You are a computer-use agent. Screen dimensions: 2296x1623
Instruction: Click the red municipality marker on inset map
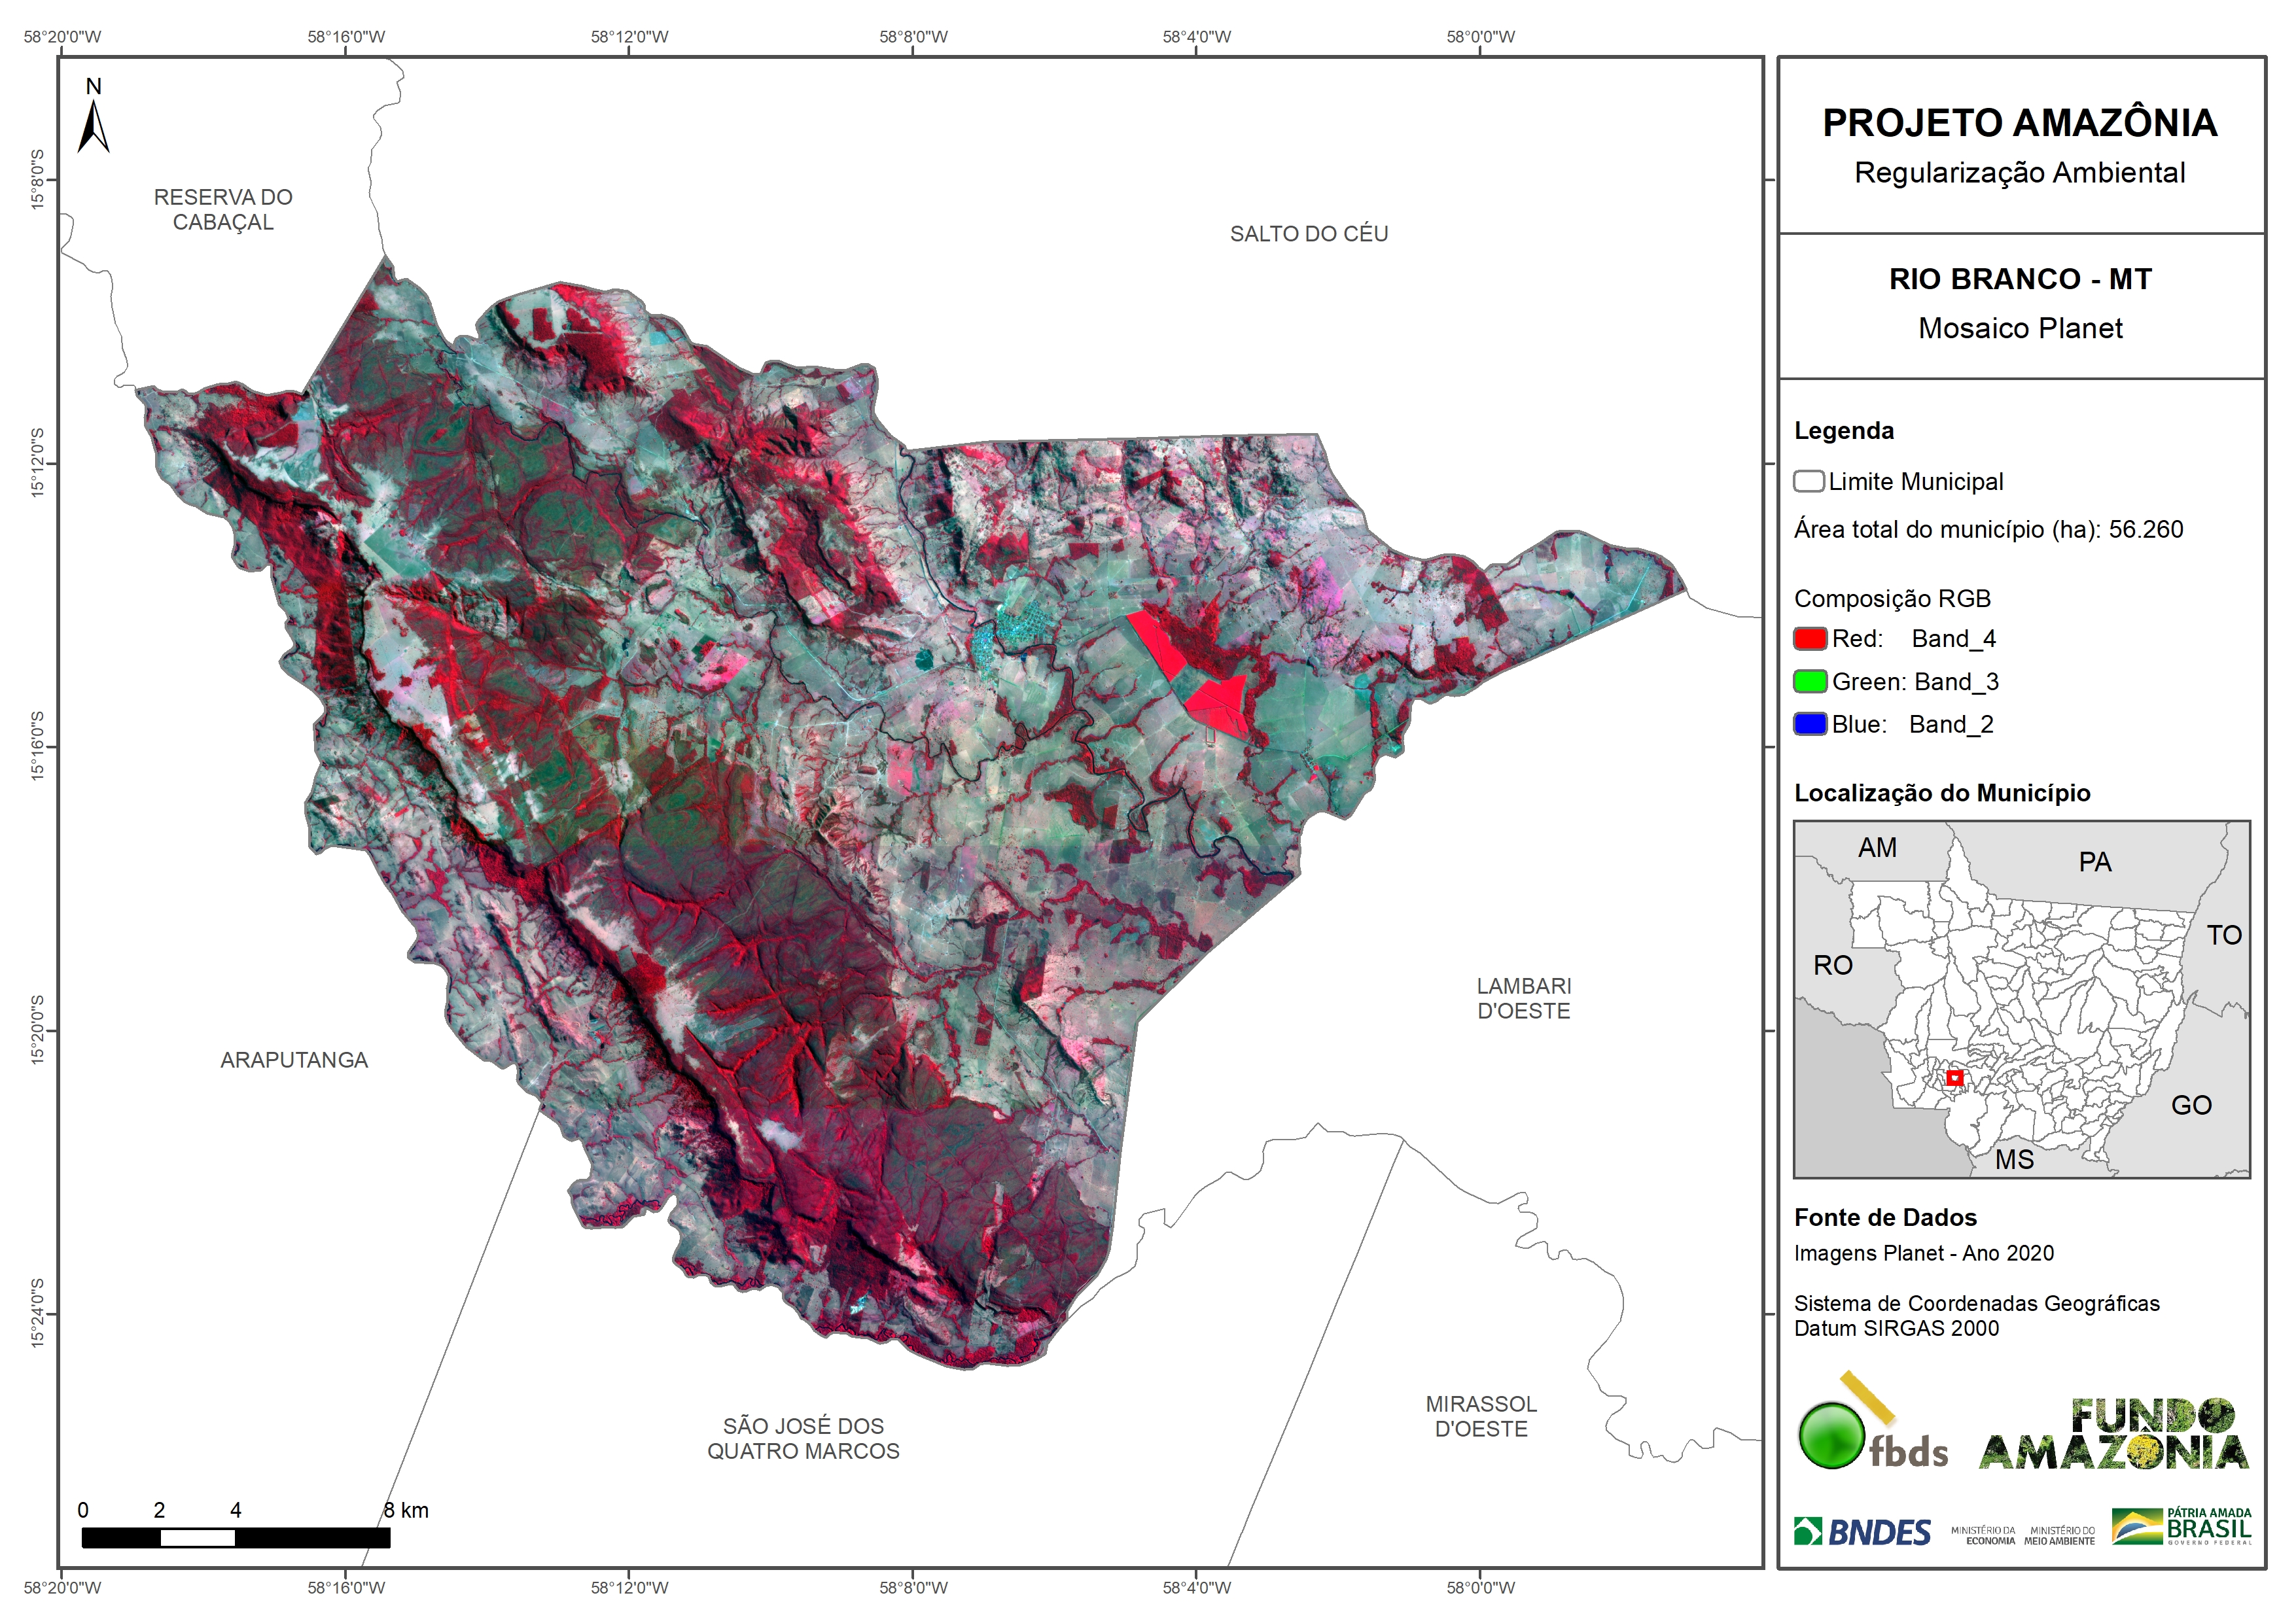click(x=1954, y=1078)
